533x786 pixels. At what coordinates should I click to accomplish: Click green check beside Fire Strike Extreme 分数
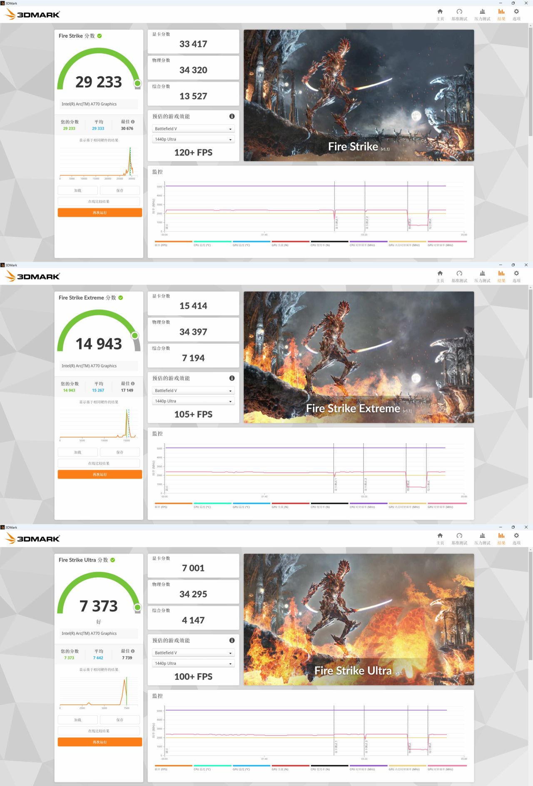tap(121, 298)
